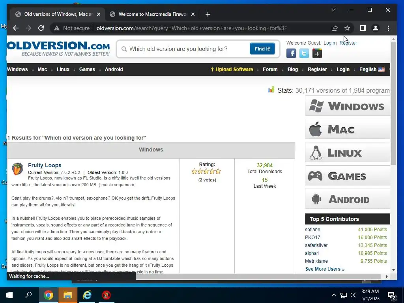Open Chrome side panel icon
Screen dimensions: 404x303
click(363, 28)
